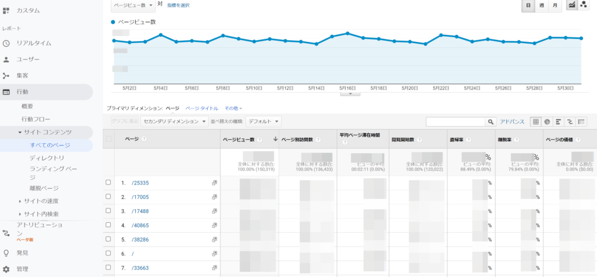Open 離脱ページ report
The height and width of the screenshot is (277, 597).
44,188
